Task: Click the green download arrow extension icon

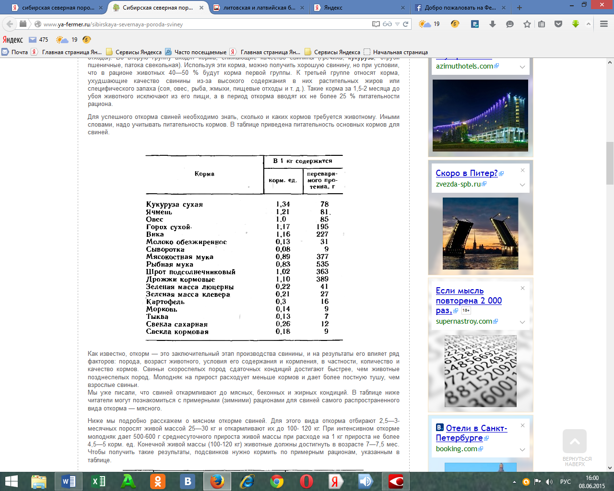Action: point(576,24)
